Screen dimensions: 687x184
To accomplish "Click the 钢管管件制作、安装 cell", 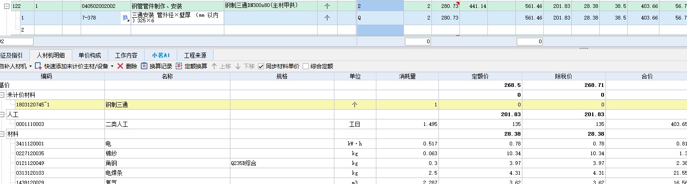I will [x=177, y=6].
